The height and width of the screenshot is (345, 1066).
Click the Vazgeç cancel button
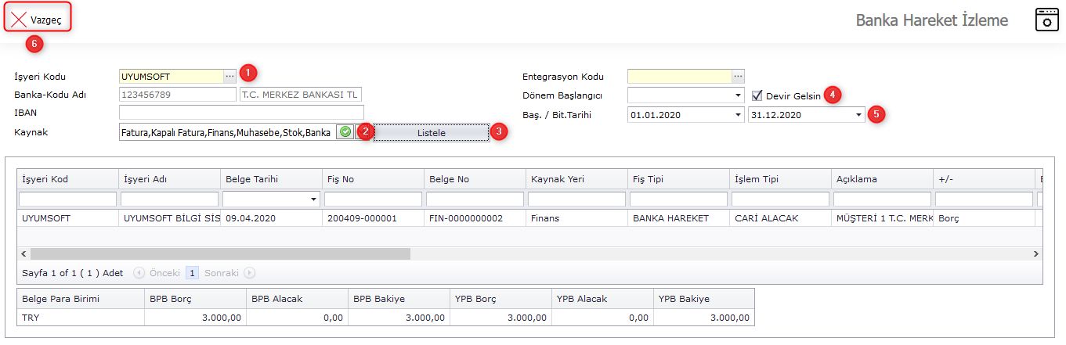click(x=37, y=20)
